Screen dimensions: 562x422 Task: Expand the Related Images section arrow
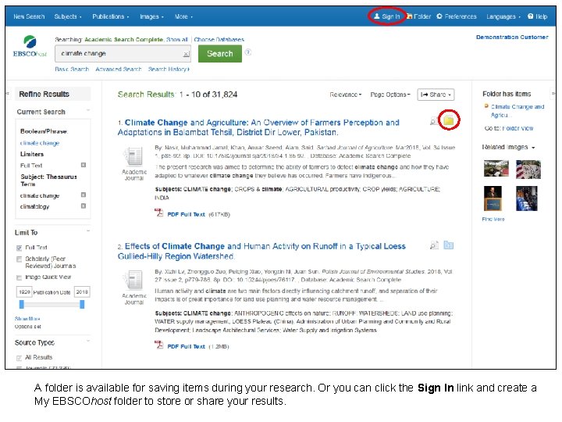(x=533, y=148)
